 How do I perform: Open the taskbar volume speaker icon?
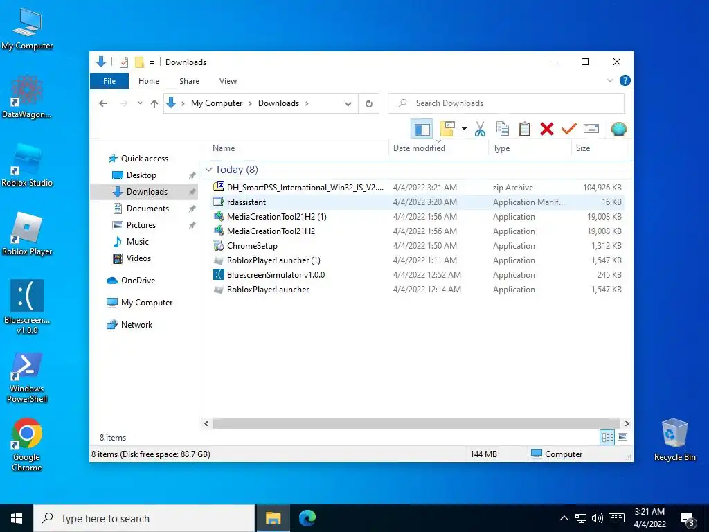point(598,518)
